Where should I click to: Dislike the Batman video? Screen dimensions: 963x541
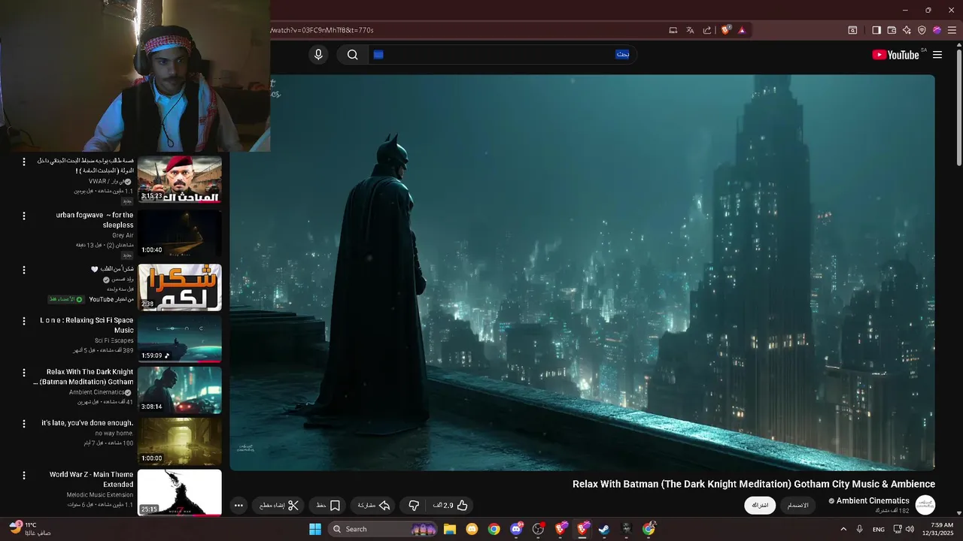point(414,506)
